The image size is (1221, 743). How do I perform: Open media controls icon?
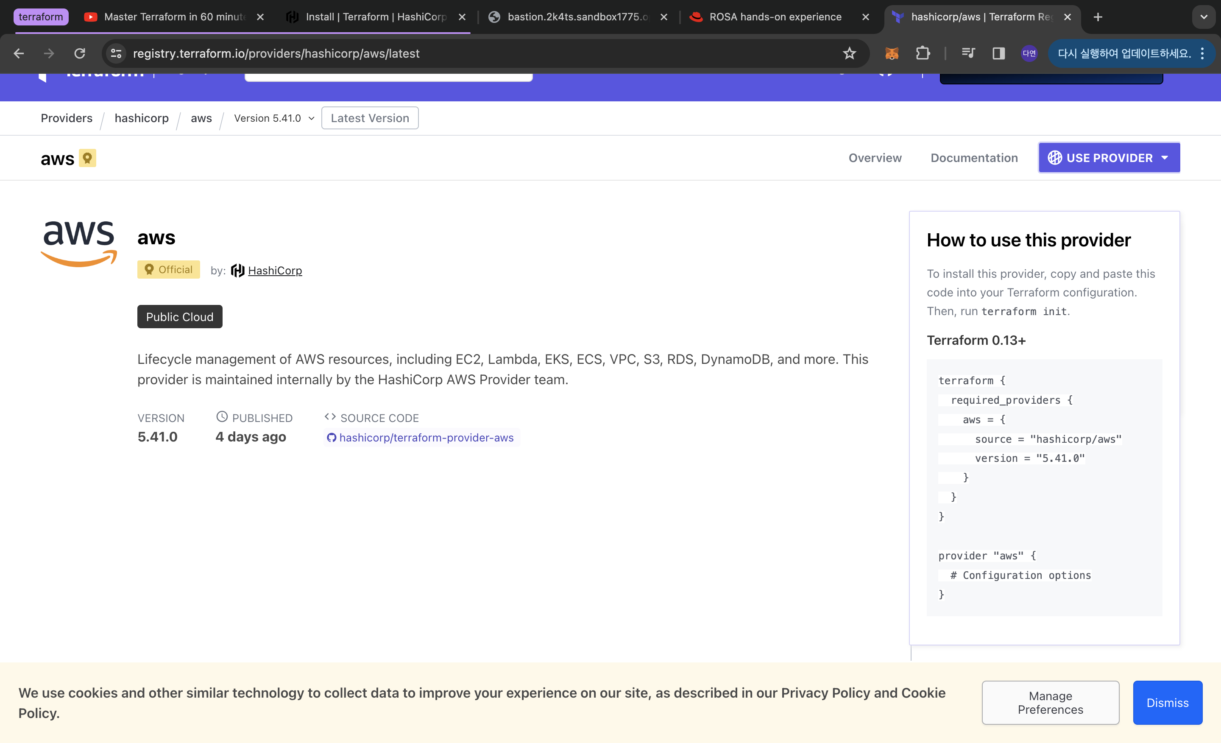pos(968,53)
